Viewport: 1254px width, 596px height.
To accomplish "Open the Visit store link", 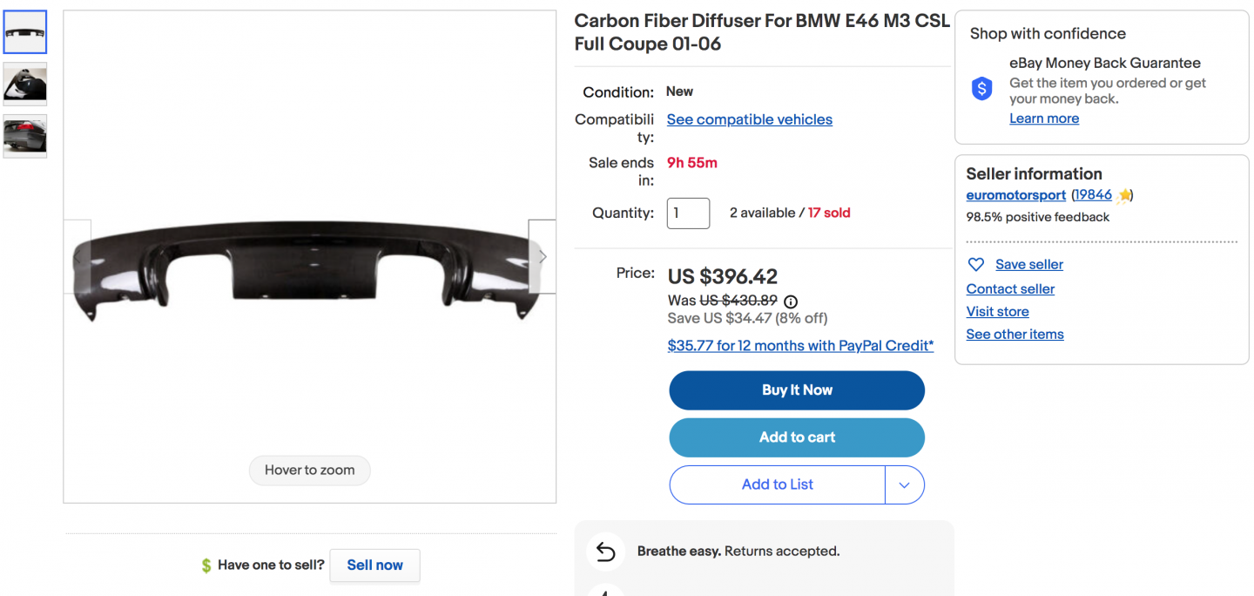I will tap(997, 312).
